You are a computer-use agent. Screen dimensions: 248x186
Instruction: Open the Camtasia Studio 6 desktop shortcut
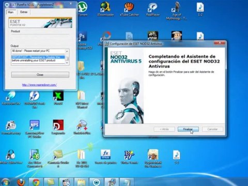[x=58, y=158]
